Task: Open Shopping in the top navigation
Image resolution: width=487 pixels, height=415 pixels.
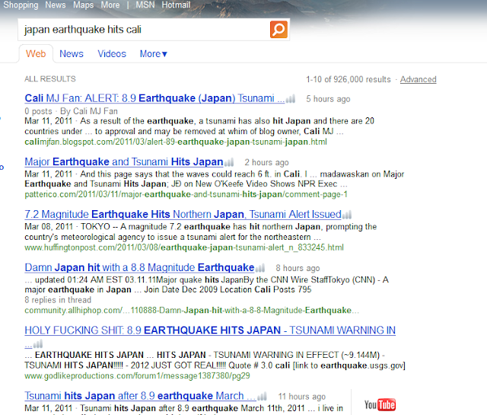Action: [21, 5]
